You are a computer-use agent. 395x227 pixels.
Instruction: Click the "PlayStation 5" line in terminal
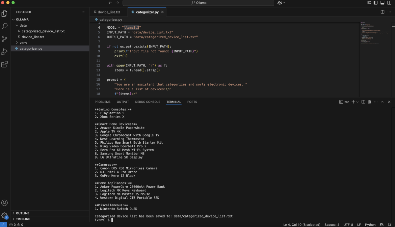[110, 113]
